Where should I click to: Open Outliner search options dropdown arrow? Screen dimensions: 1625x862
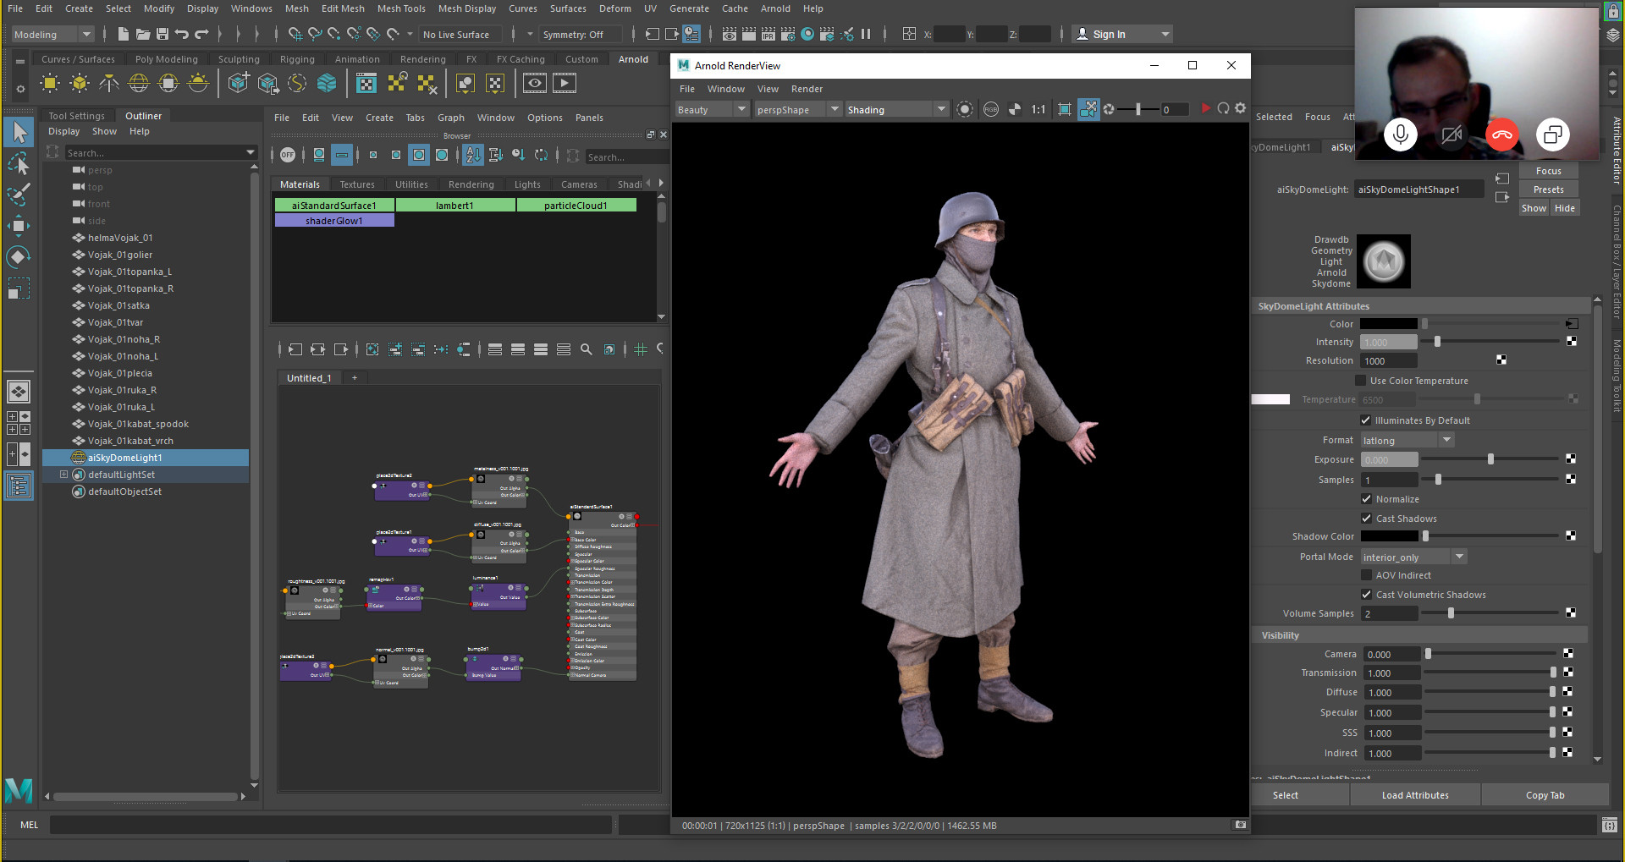coord(251,152)
